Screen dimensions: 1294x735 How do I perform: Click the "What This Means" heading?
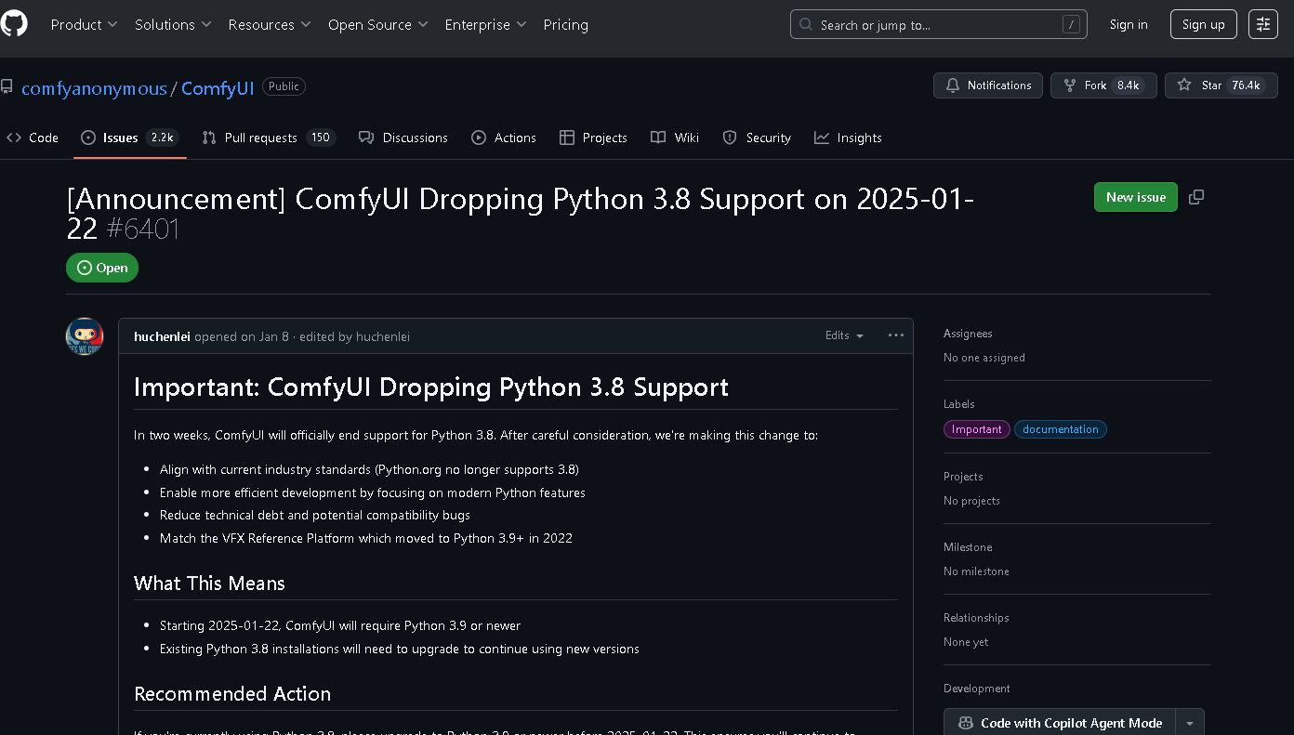tap(209, 584)
